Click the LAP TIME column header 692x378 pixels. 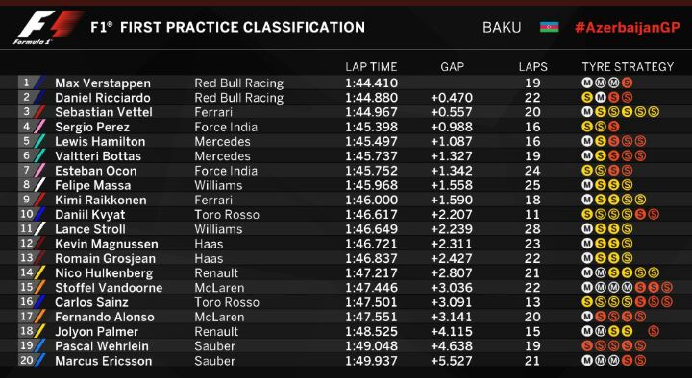click(x=371, y=67)
